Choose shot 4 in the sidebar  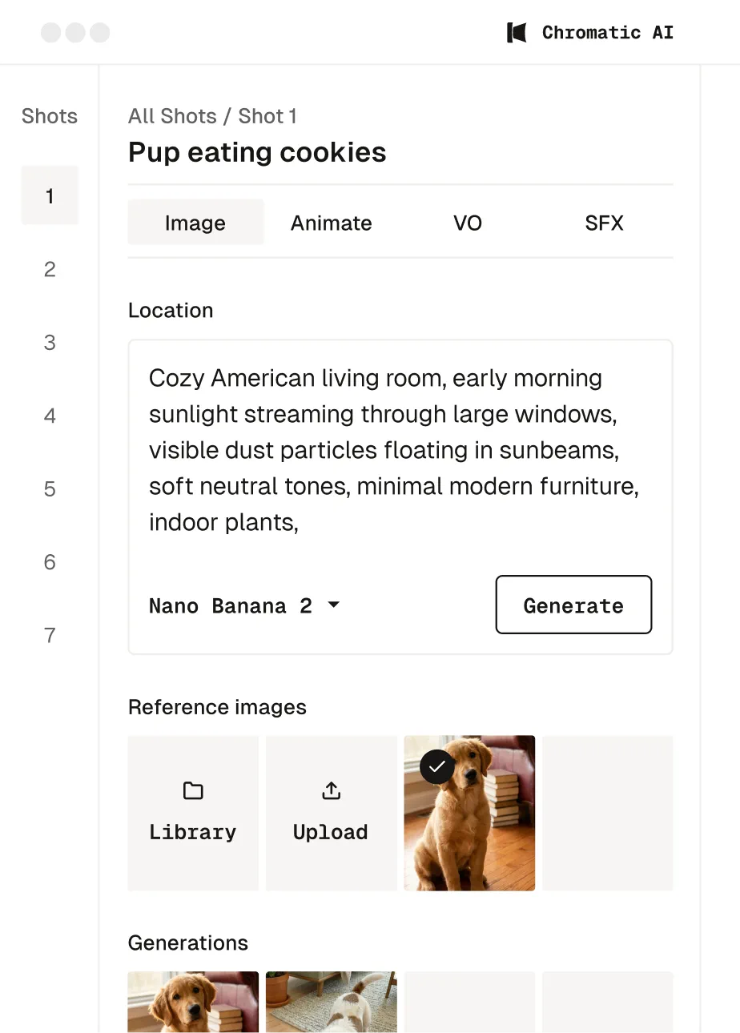pyautogui.click(x=50, y=416)
